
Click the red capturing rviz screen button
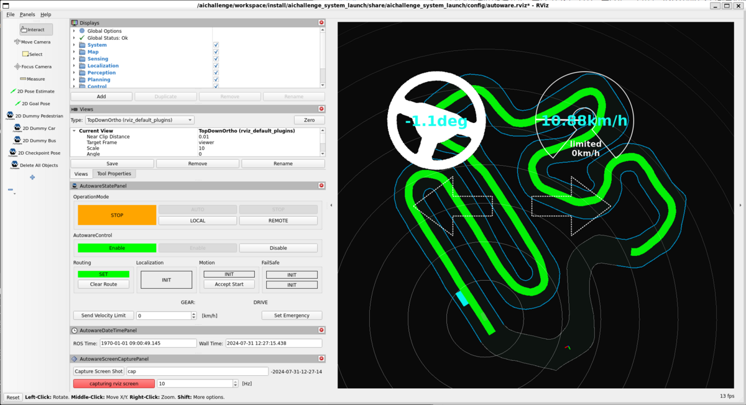114,383
